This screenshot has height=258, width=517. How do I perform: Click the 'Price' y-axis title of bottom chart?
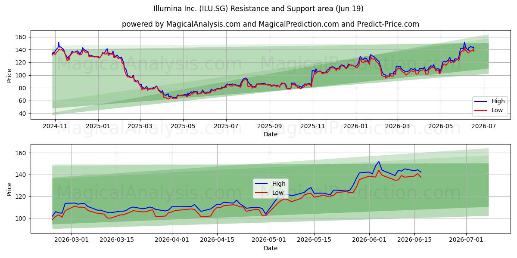click(9, 189)
